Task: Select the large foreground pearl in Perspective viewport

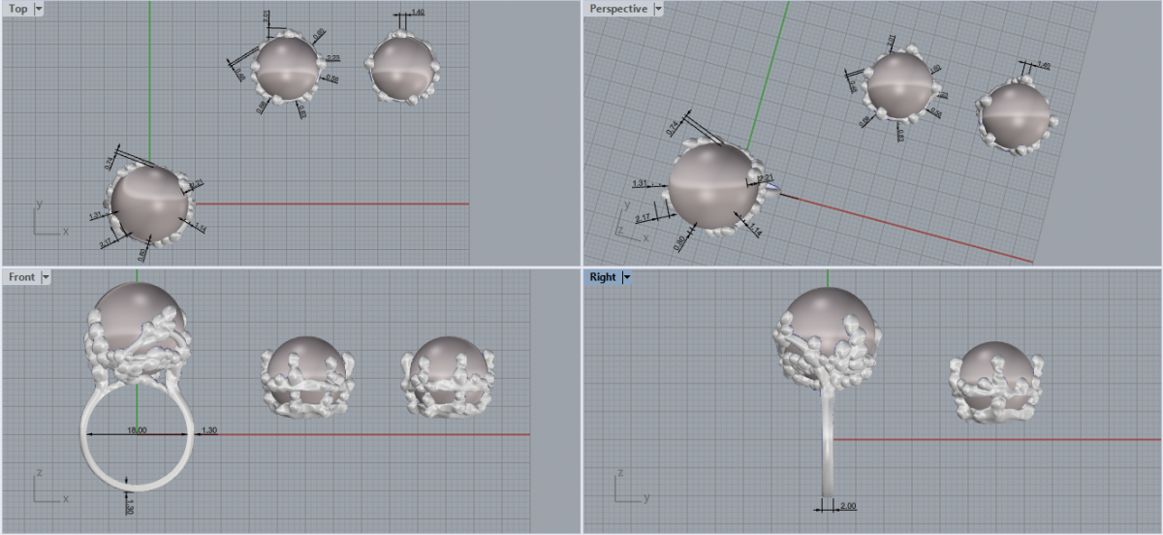Action: (x=715, y=186)
